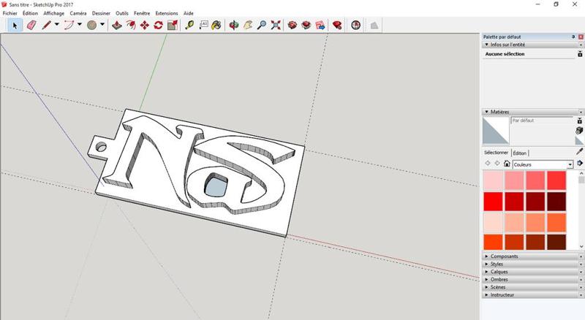Click the Send to LayOut icon
This screenshot has width=585, height=320.
(x=320, y=26)
